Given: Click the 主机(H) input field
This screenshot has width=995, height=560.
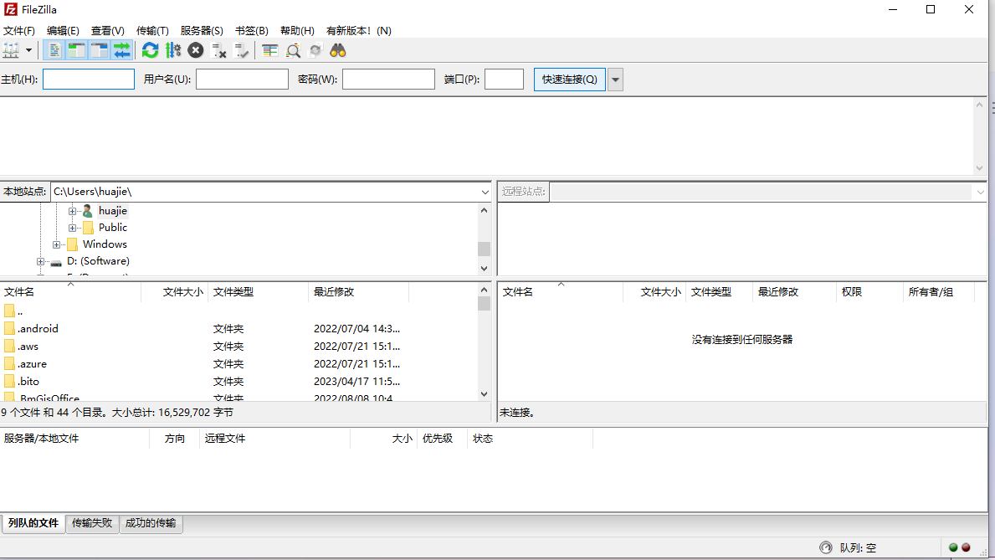Looking at the screenshot, I should (x=89, y=80).
